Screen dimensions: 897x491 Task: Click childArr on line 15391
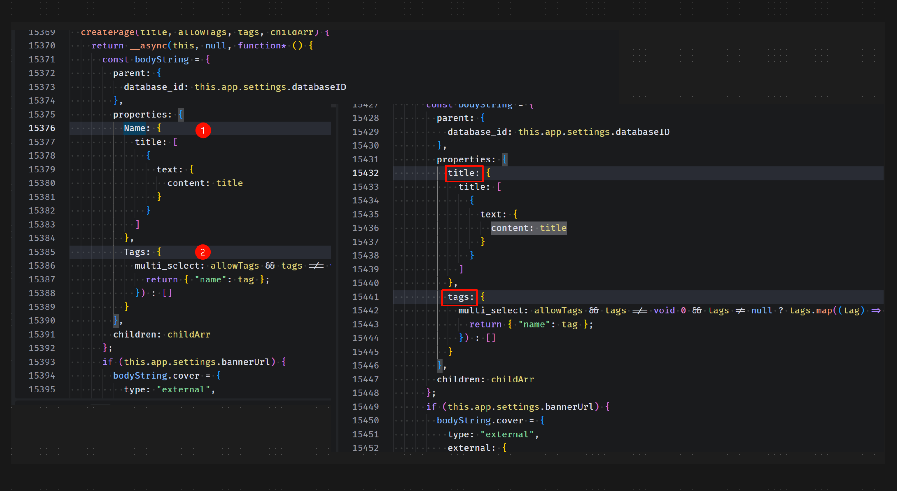click(x=189, y=335)
